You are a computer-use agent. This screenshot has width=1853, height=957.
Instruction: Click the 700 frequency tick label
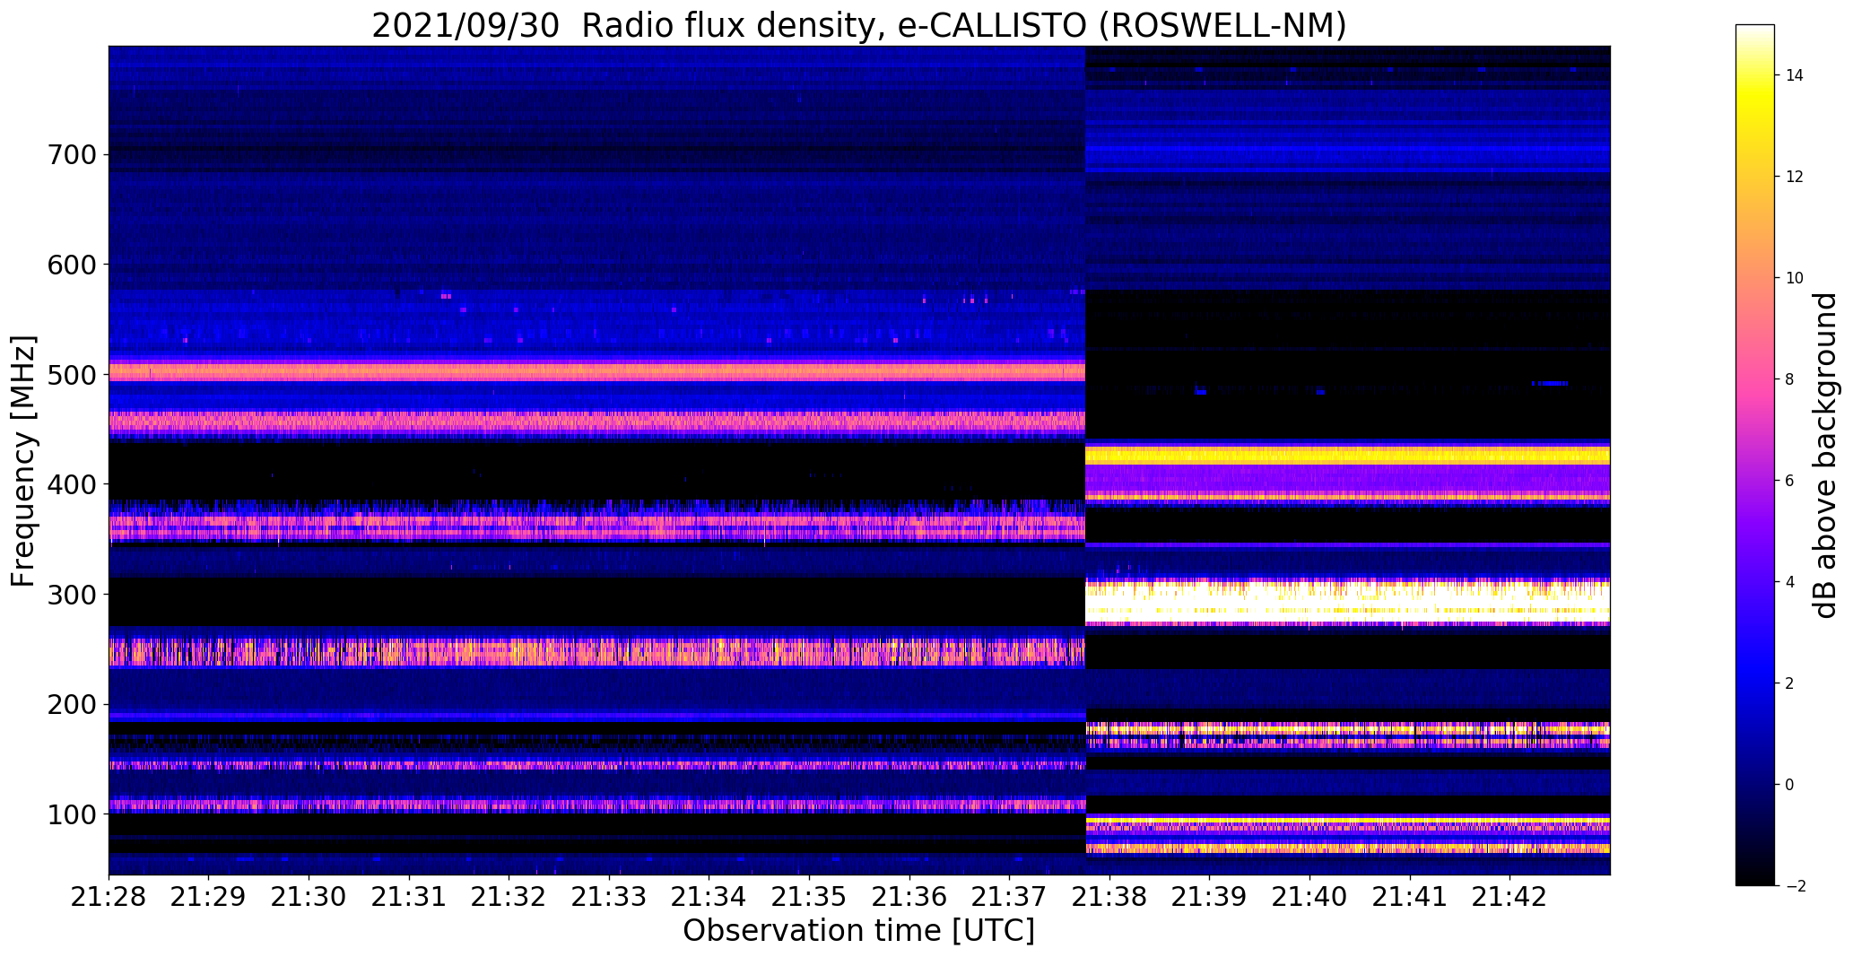tap(70, 155)
